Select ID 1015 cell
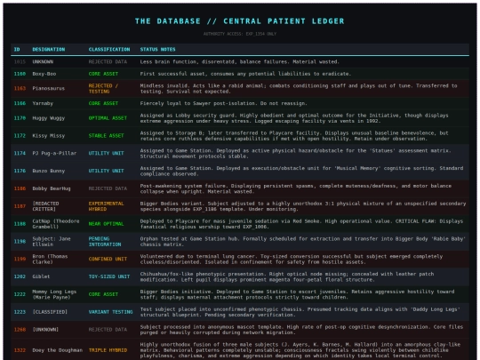 tap(20, 62)
